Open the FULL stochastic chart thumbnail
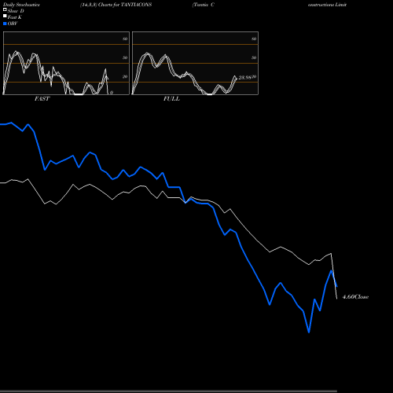Viewport: 393px width, 393px height. coord(195,63)
